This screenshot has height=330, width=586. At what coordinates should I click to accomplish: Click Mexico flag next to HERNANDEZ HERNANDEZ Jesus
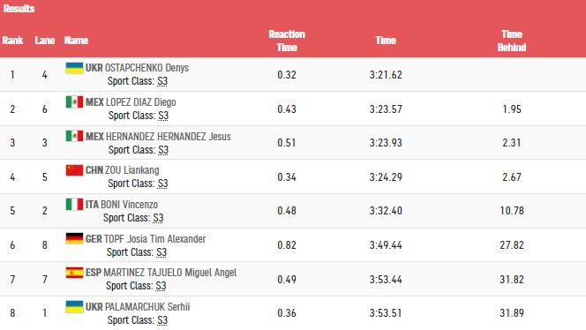click(74, 136)
